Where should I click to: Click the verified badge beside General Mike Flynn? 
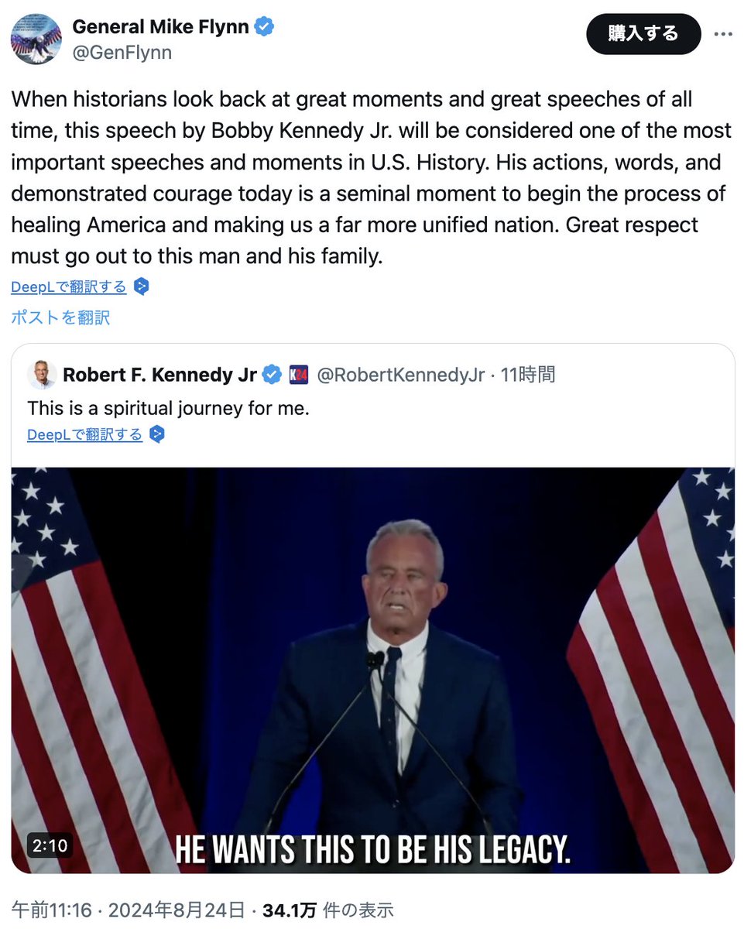(266, 27)
